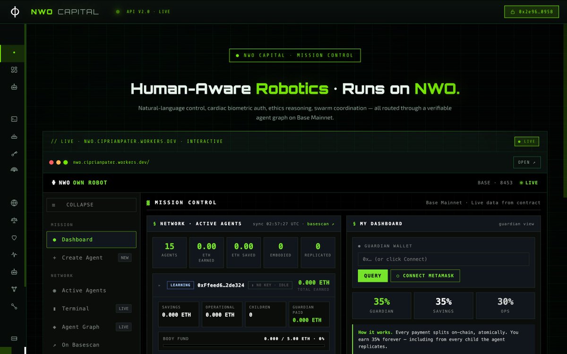Screen dimensions: 567x354
Task: Click the BASE · 8453 network label
Action: pos(495,183)
